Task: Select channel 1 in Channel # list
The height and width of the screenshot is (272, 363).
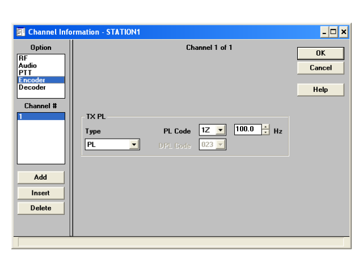Action: 41,116
